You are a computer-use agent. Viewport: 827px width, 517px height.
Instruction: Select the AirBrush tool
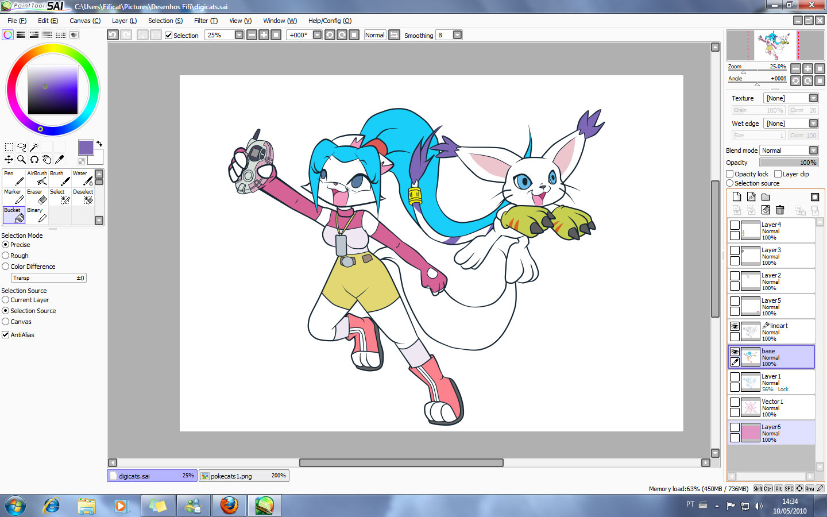pos(37,178)
